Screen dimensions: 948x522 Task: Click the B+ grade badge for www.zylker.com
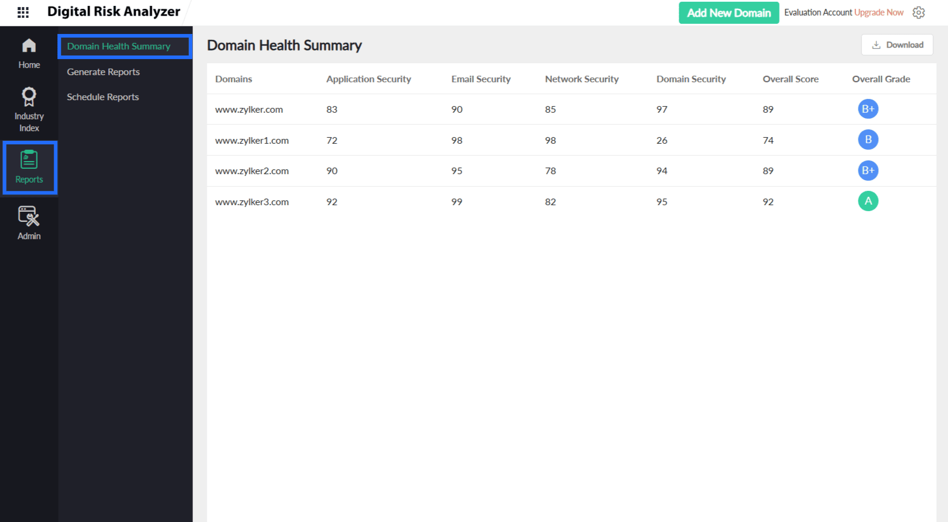[x=868, y=109]
